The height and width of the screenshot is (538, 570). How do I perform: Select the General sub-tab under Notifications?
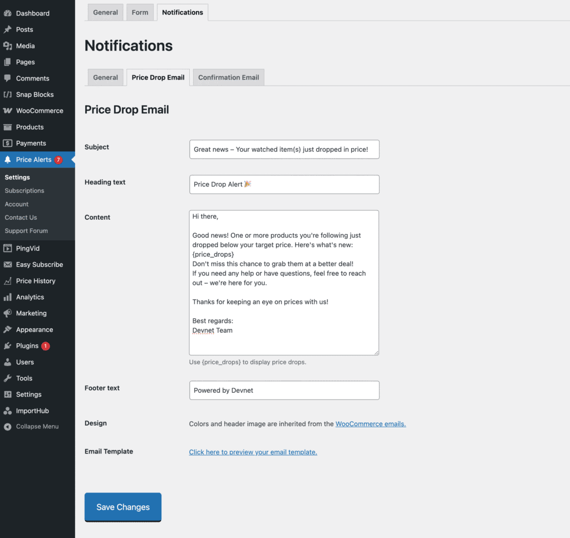click(x=105, y=77)
